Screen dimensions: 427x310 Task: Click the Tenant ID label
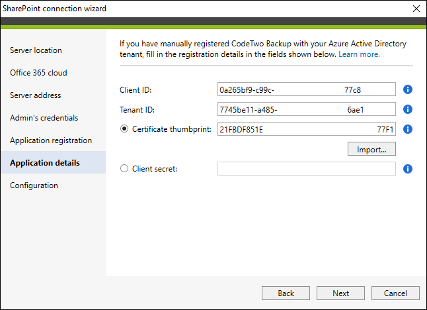[137, 110]
